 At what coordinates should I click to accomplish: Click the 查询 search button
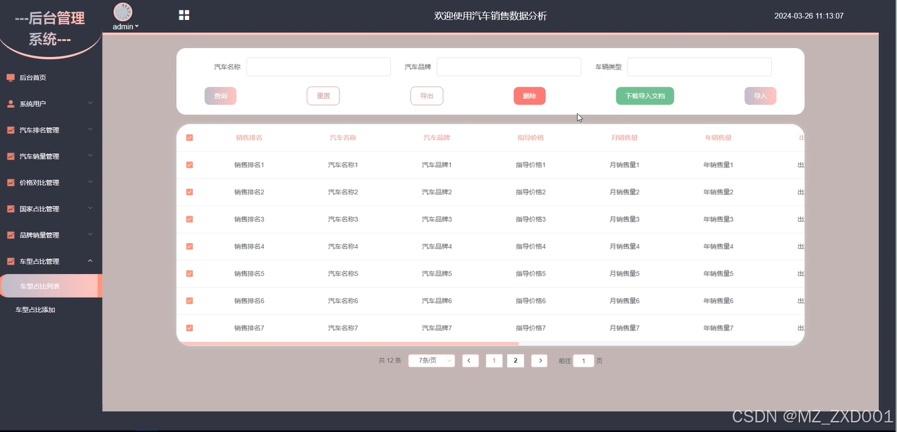pyautogui.click(x=221, y=96)
